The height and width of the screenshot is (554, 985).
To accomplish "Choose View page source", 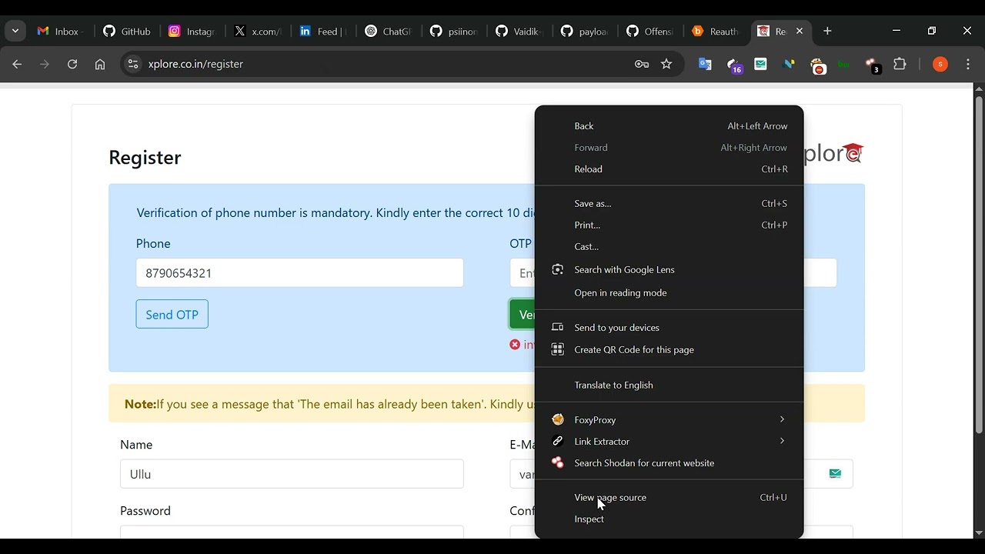I will coord(669,498).
